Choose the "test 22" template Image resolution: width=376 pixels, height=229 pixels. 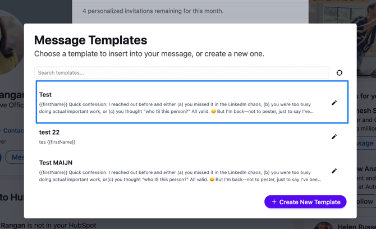(x=180, y=136)
